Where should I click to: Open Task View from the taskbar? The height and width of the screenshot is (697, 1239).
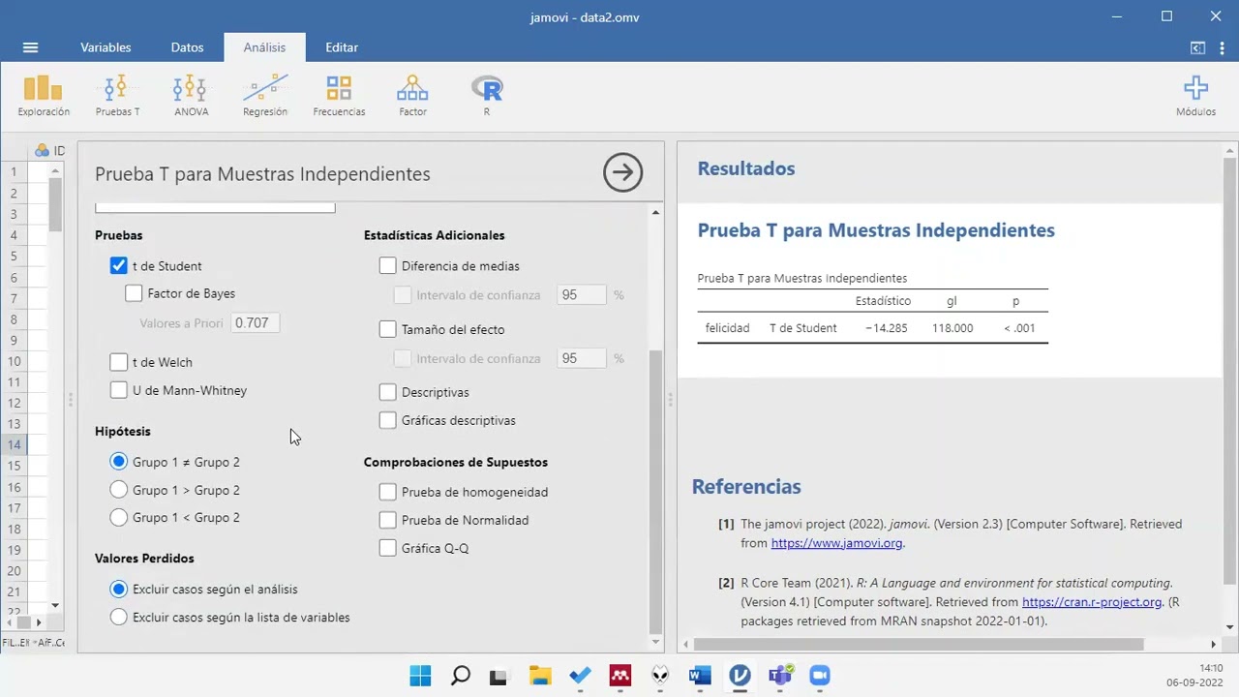[x=499, y=676]
